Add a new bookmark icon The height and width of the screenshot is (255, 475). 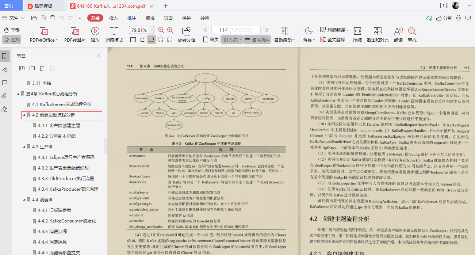pyautogui.click(x=42, y=68)
